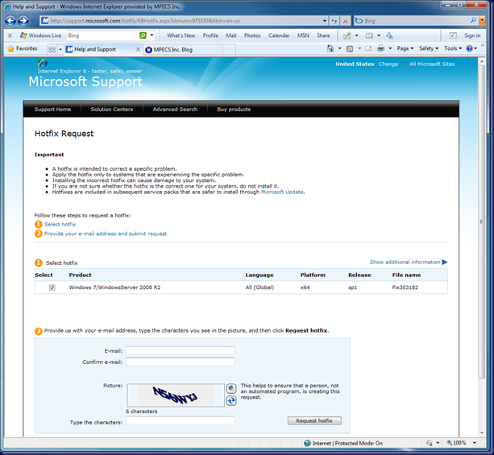The image size is (494, 455).
Task: Click the Print icon in command bar
Action: point(381,48)
